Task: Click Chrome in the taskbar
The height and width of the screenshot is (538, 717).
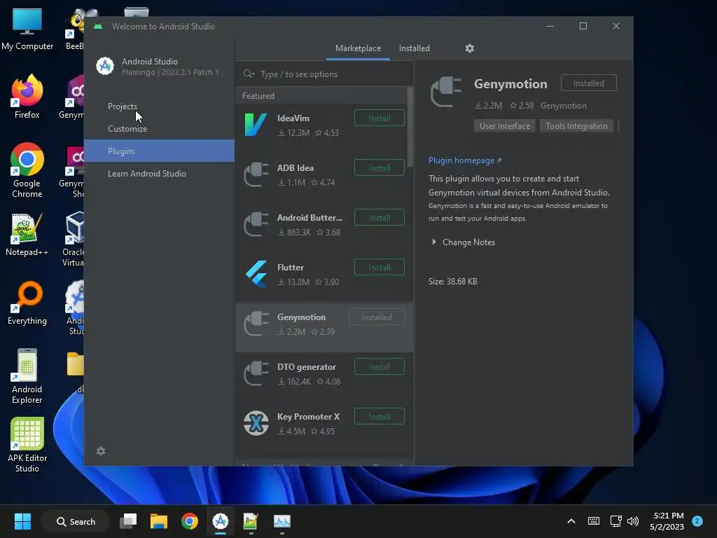Action: [189, 521]
